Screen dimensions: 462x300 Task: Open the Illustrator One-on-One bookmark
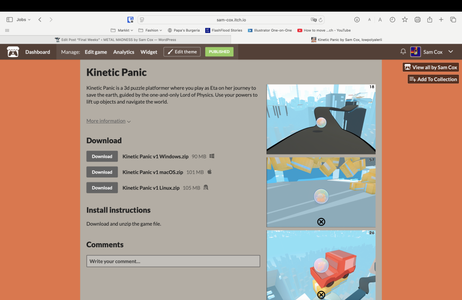pyautogui.click(x=270, y=30)
